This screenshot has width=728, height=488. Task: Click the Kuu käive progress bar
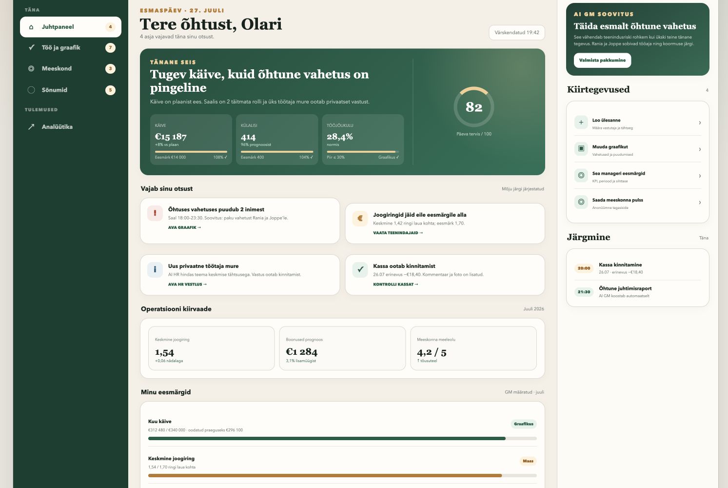pyautogui.click(x=342, y=439)
